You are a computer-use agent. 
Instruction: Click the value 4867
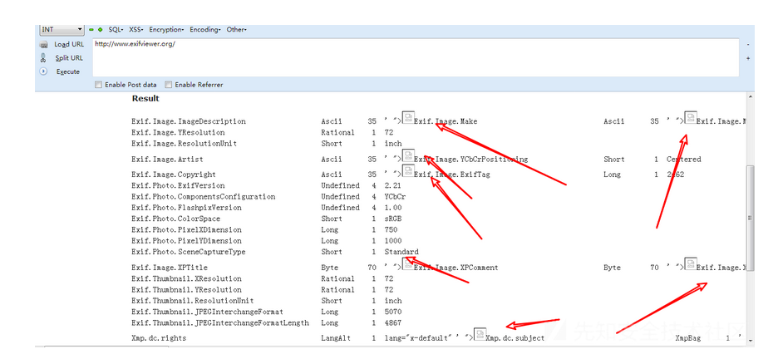click(x=393, y=322)
